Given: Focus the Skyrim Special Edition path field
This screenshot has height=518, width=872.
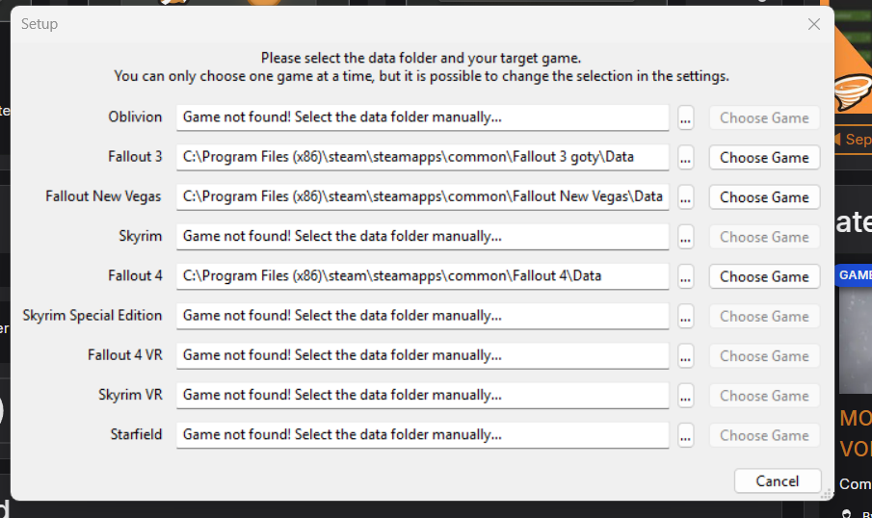Looking at the screenshot, I should click(422, 316).
